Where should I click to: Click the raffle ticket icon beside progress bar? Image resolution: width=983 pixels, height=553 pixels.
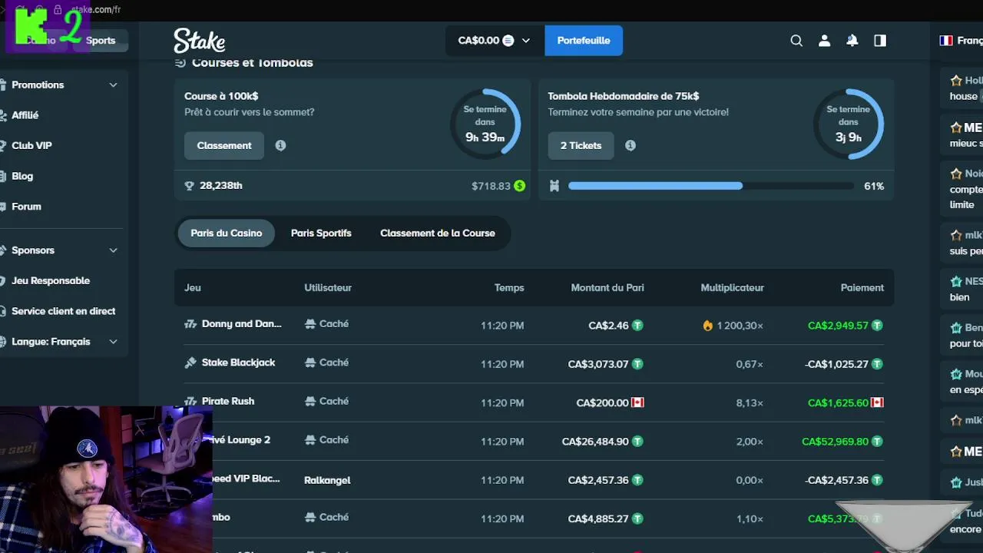554,186
